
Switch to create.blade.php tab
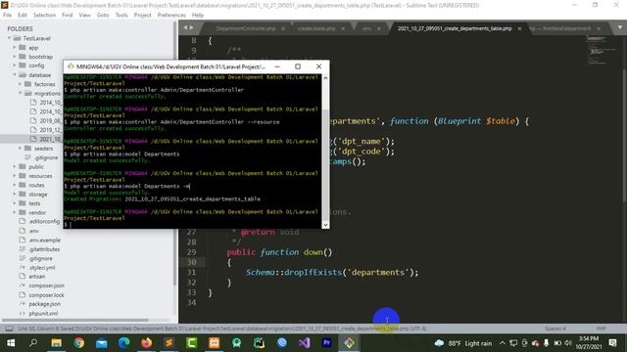(x=316, y=28)
